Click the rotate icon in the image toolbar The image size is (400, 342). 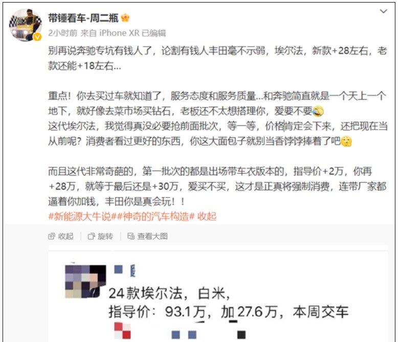click(91, 236)
